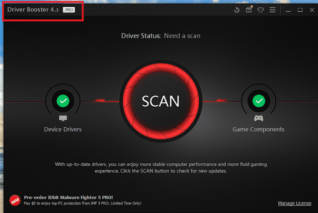Image resolution: width=318 pixels, height=213 pixels.
Task: Maximize the Driver Booster window
Action: [x=300, y=10]
